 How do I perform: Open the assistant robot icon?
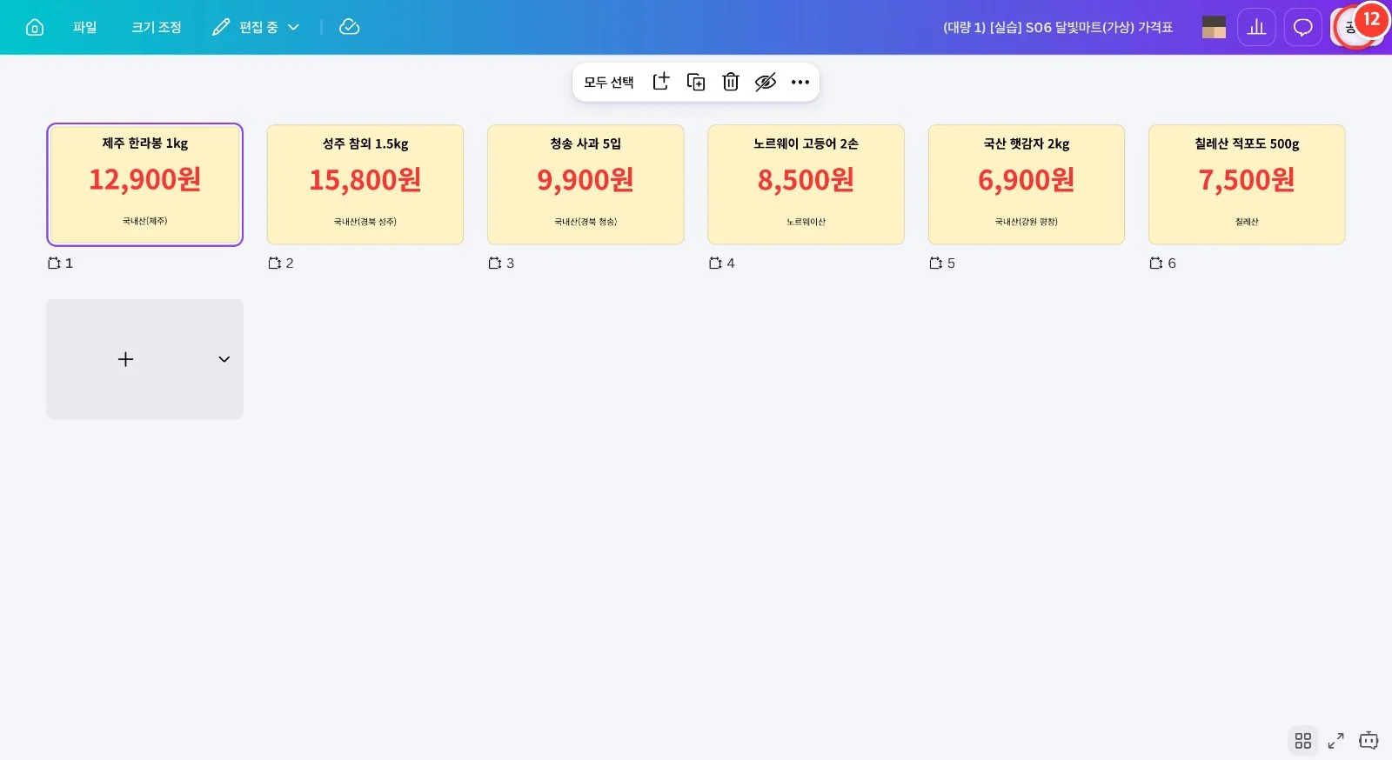click(1369, 741)
